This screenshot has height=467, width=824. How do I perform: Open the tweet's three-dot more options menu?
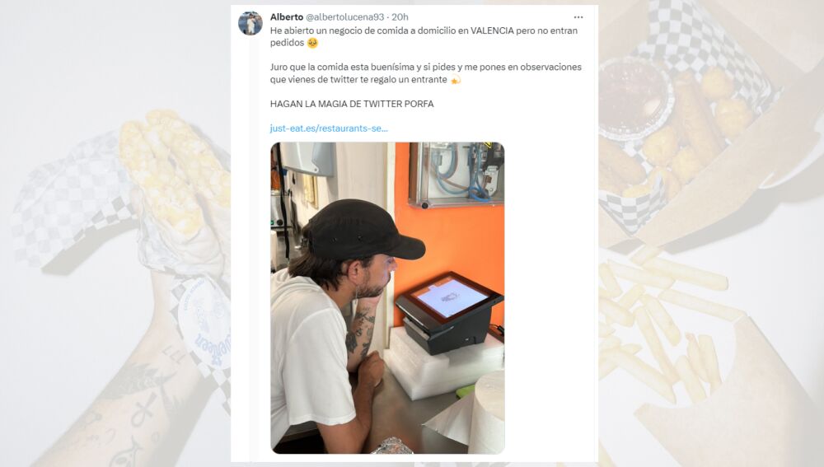point(578,17)
